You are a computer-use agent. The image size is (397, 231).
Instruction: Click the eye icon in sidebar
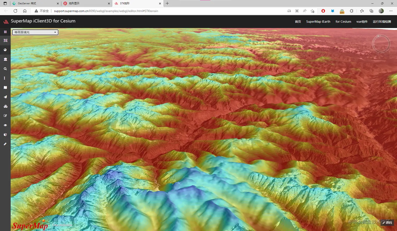pos(5,125)
